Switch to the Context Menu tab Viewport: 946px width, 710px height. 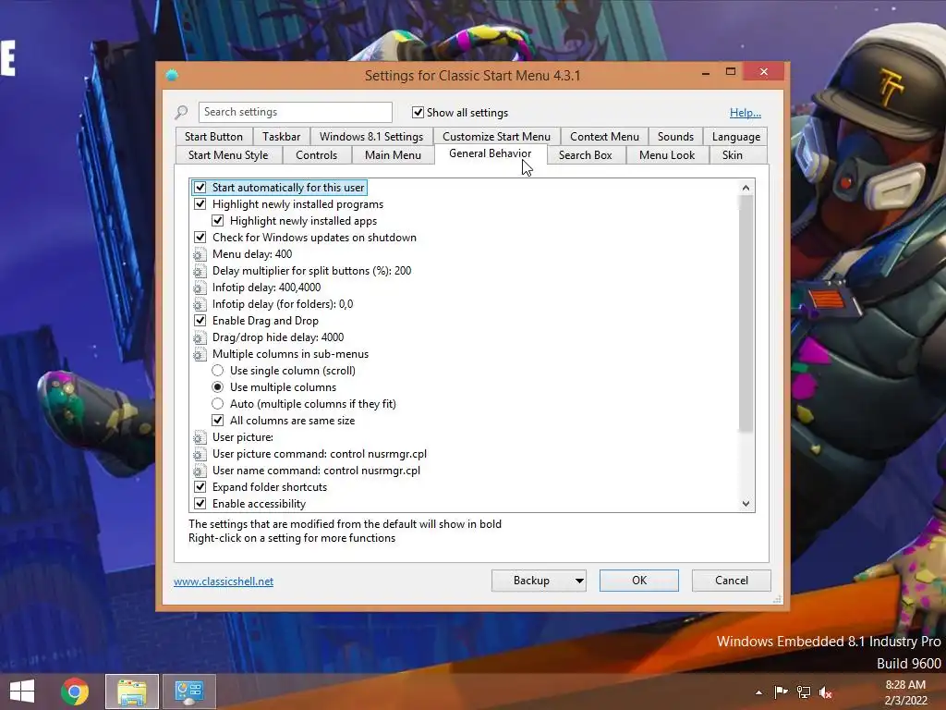[604, 137]
